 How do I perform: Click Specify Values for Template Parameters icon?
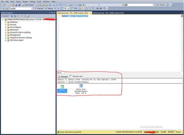[x=105, y=9]
